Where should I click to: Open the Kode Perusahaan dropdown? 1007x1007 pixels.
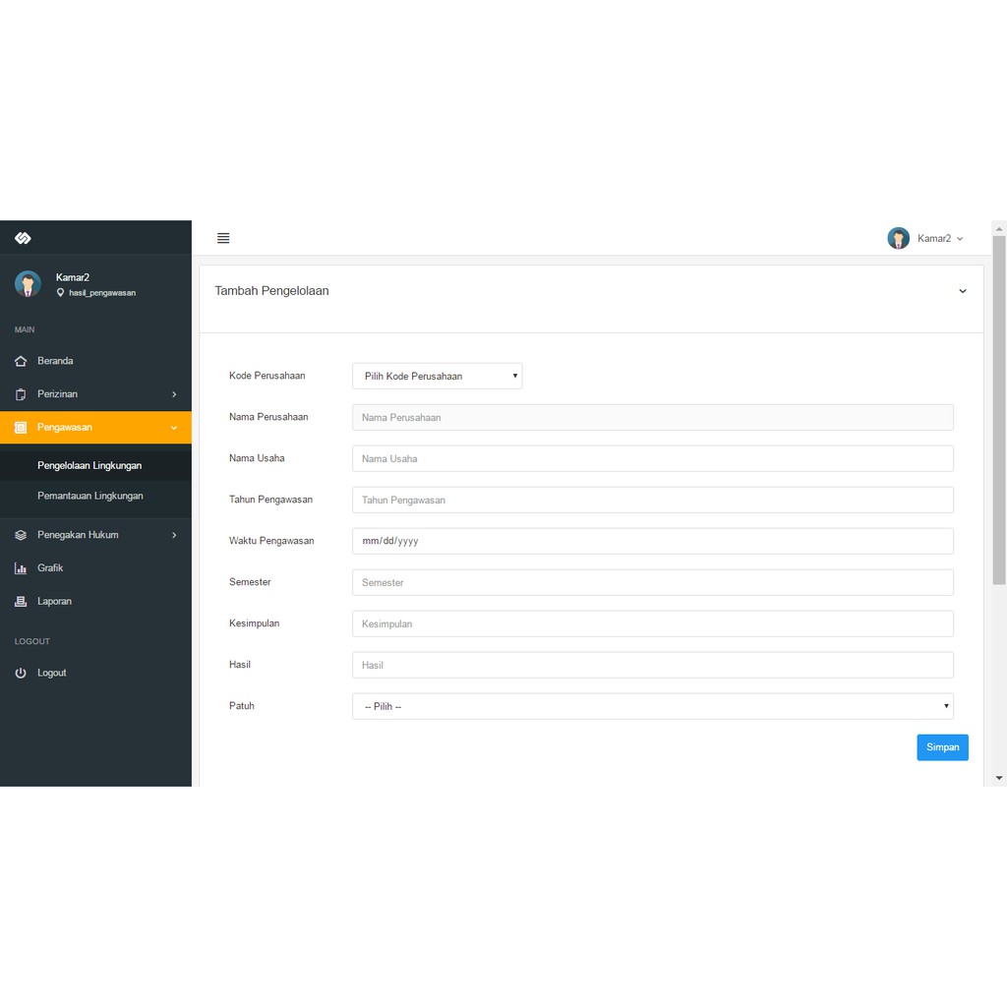(x=437, y=376)
